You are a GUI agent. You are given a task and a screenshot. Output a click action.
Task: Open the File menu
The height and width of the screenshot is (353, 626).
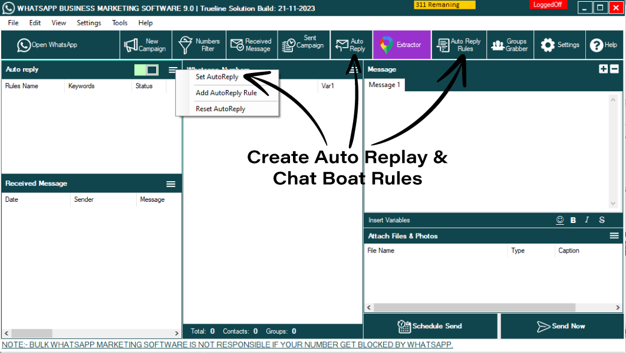point(13,23)
